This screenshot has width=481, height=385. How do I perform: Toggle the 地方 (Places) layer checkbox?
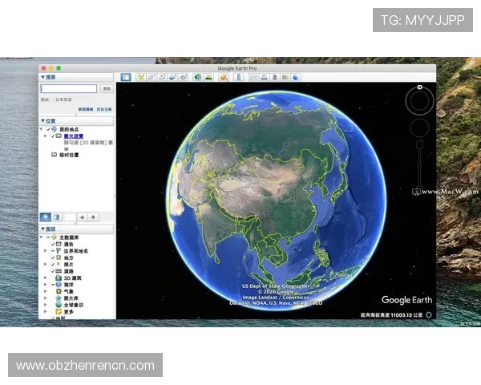coord(54,257)
